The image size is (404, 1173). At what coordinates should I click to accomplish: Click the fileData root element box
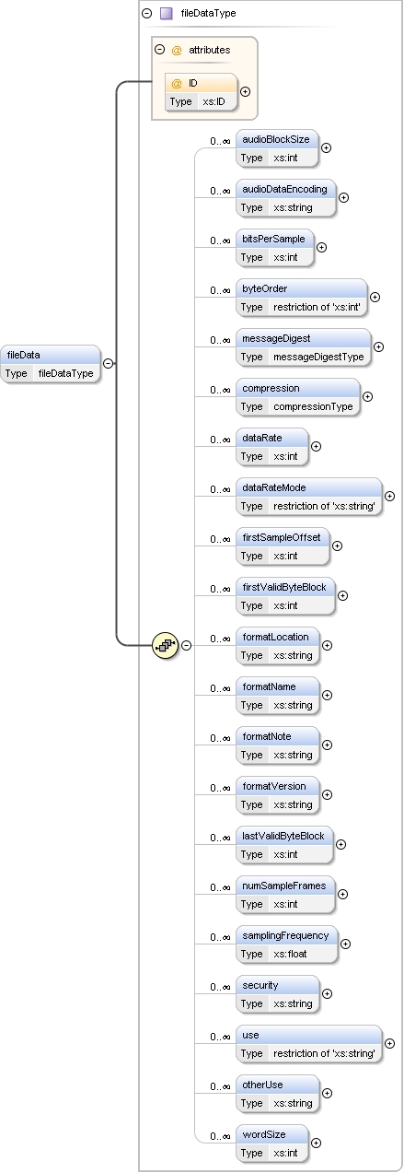(51, 363)
